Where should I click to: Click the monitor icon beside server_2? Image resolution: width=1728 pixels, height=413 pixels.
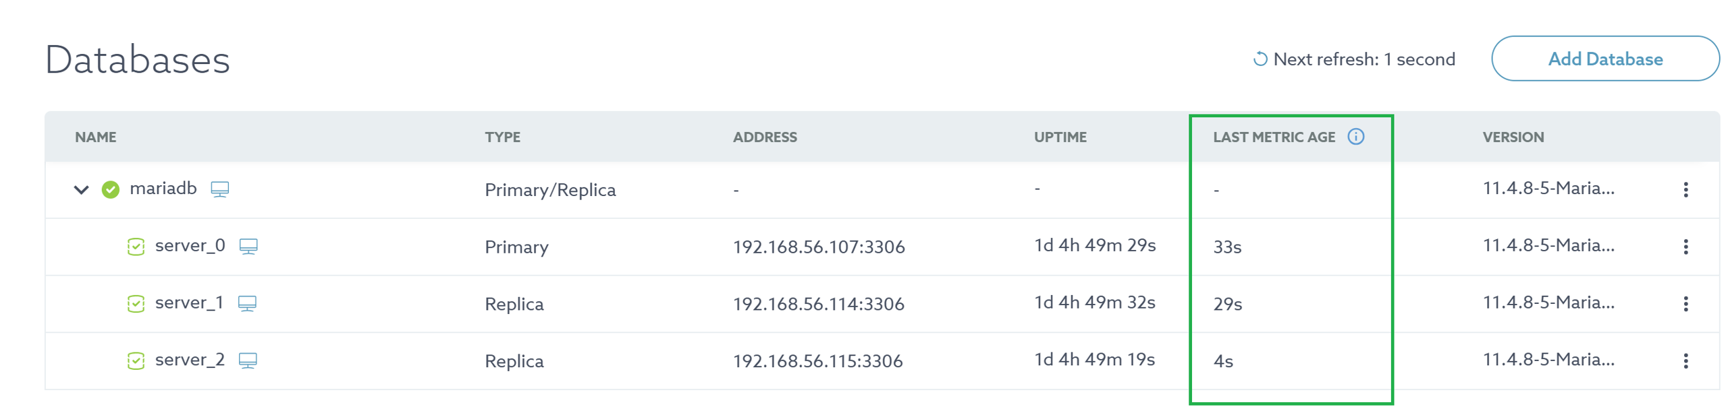pyautogui.click(x=248, y=361)
